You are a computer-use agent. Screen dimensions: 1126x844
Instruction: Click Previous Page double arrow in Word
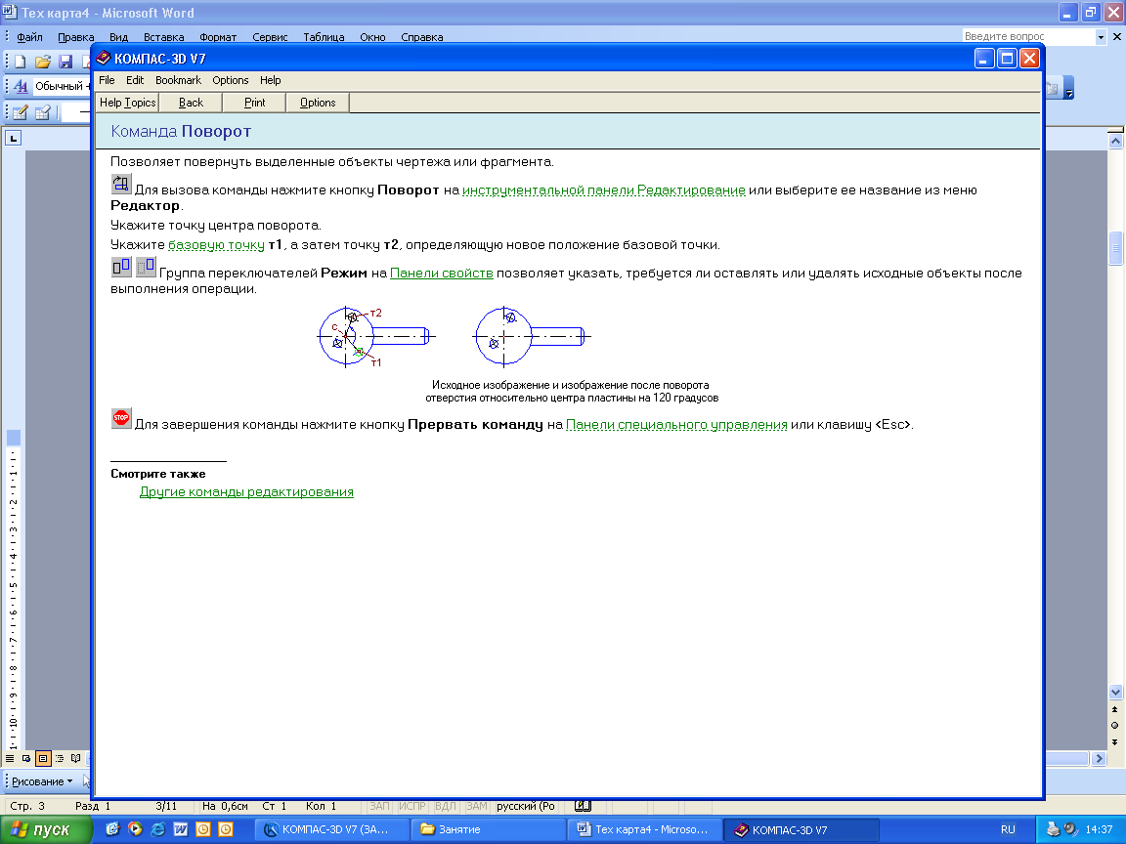[1114, 709]
